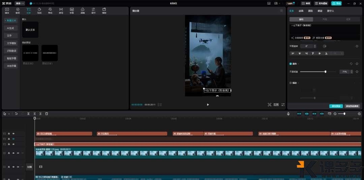Switch to the 动画 animation tab
Viewport: 364px width, 180px height.
click(301, 11)
